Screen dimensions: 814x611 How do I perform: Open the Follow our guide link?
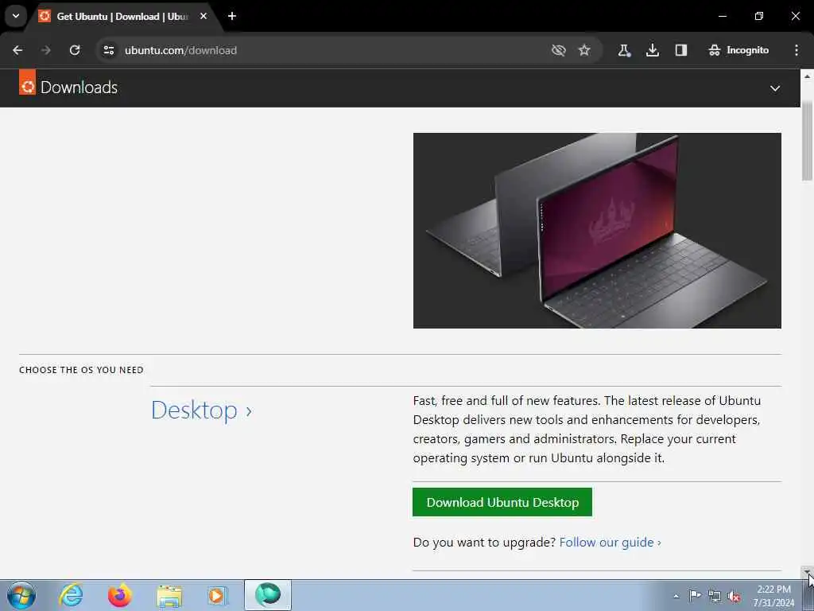610,543
